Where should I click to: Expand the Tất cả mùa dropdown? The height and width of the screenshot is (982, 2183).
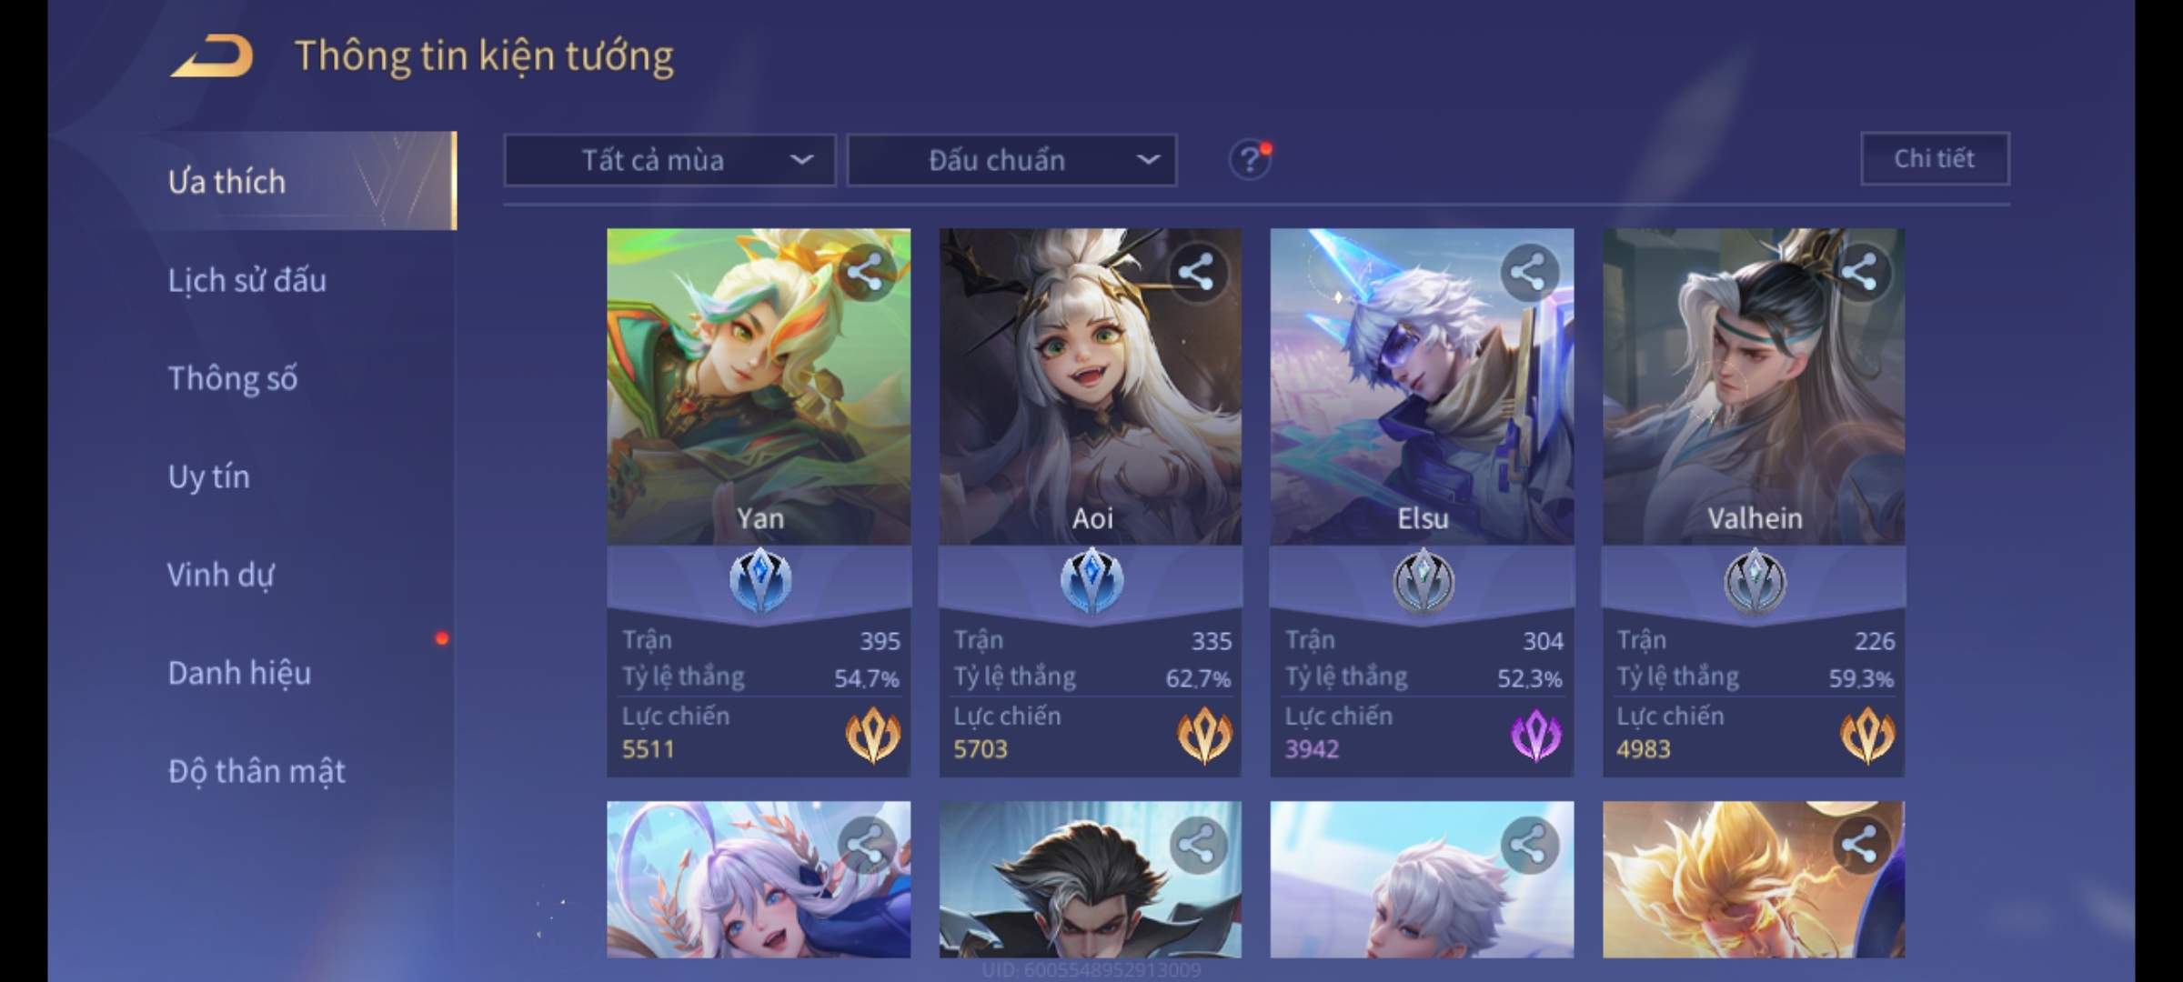click(x=669, y=161)
